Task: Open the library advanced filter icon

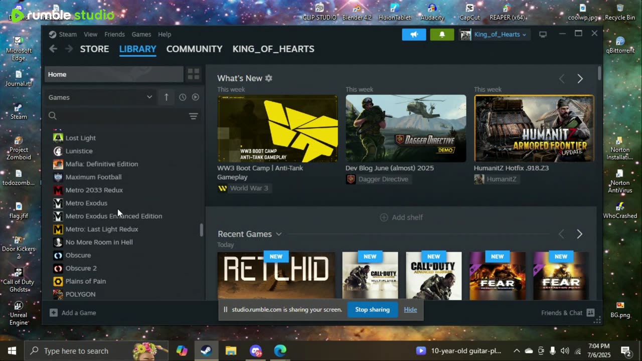Action: point(193,116)
